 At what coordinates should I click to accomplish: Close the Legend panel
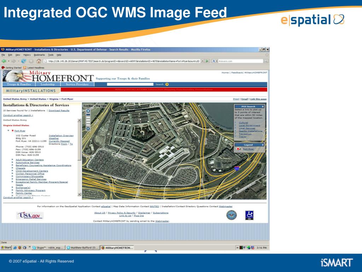[263, 145]
